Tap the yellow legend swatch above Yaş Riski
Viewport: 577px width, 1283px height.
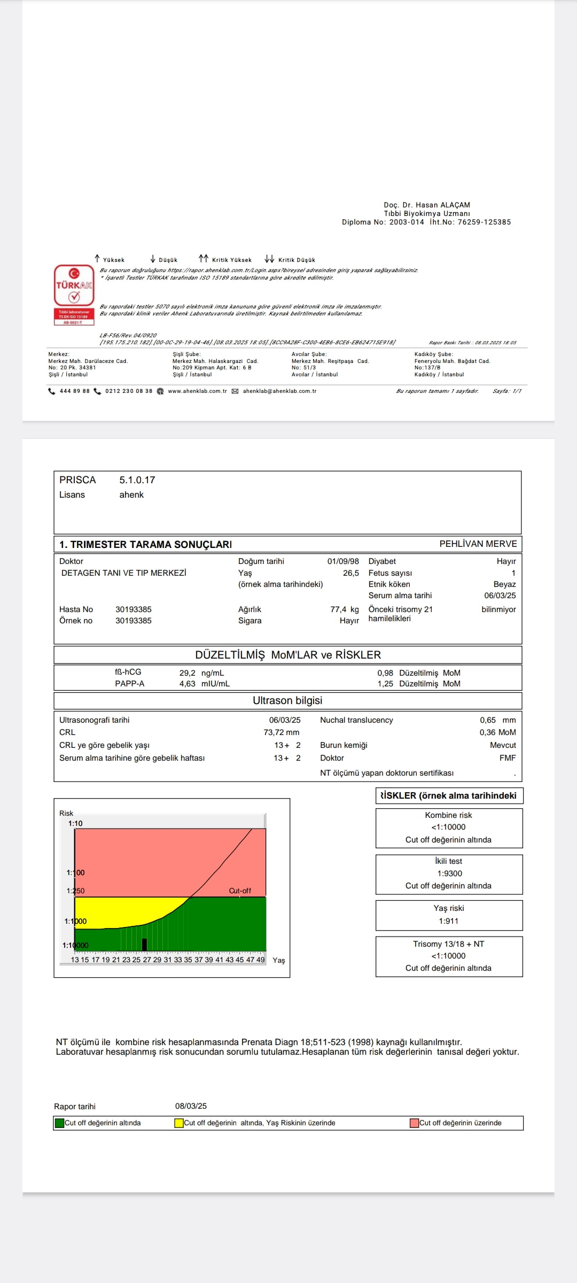tap(179, 1123)
